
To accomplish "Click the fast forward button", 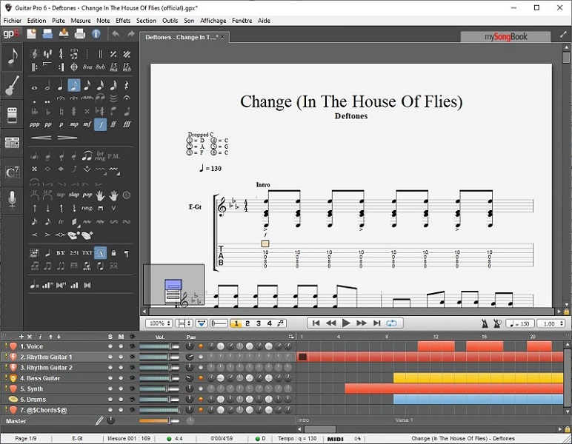I will (362, 323).
